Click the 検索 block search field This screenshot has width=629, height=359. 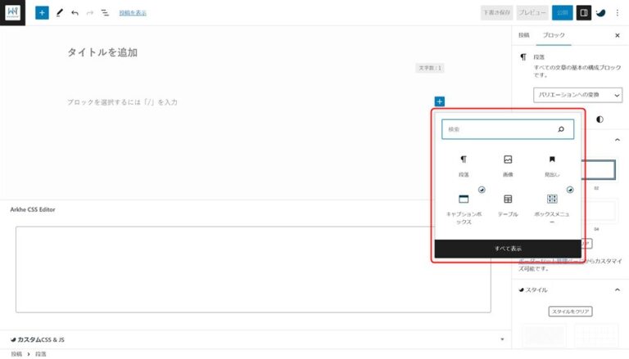click(x=500, y=129)
